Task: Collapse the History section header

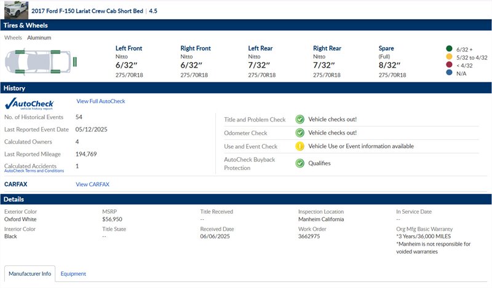Action: [x=246, y=88]
